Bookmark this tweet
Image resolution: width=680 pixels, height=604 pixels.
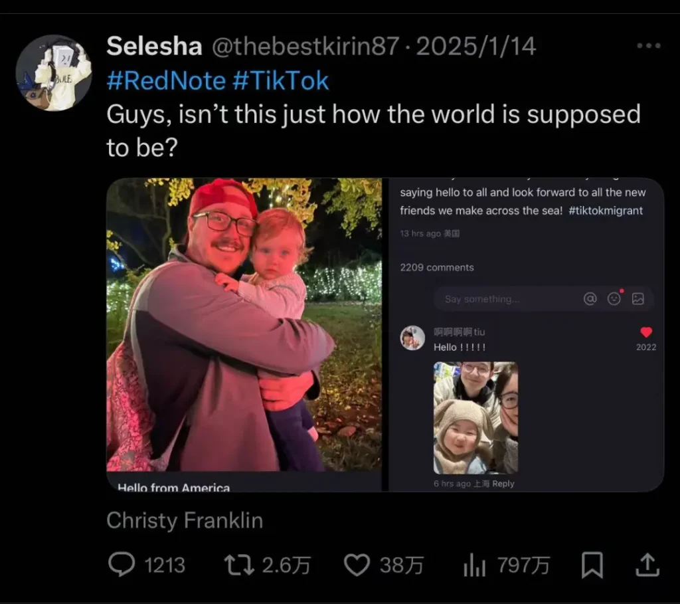click(x=592, y=565)
